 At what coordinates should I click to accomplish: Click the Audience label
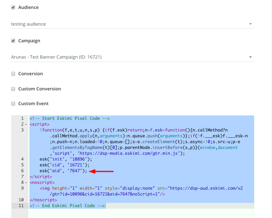28,7
